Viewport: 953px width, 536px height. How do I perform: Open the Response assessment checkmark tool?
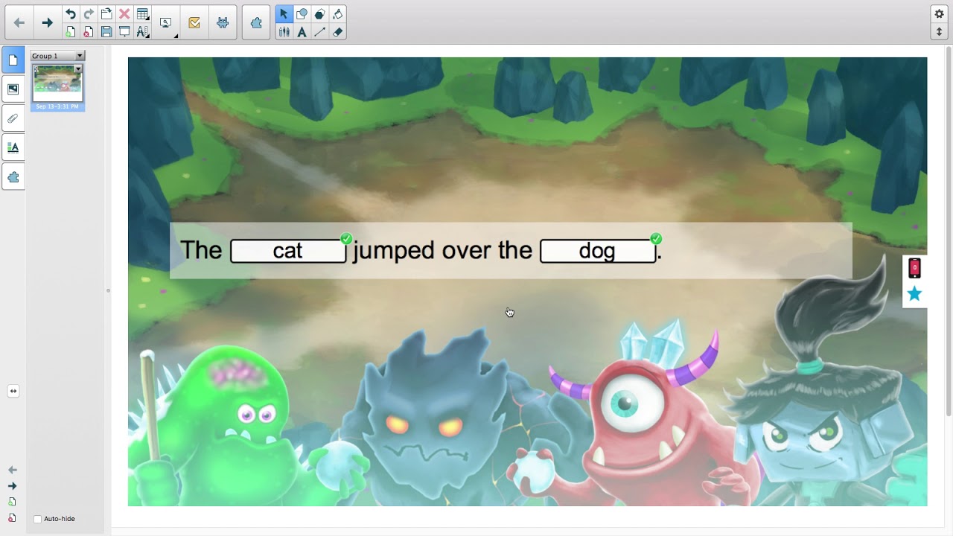pyautogui.click(x=194, y=23)
